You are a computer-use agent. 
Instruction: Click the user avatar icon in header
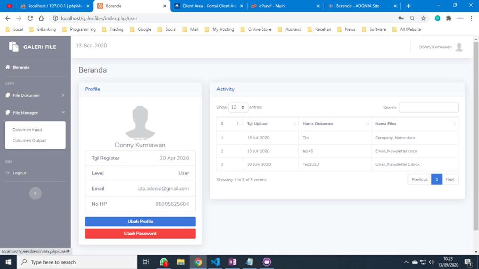[459, 47]
